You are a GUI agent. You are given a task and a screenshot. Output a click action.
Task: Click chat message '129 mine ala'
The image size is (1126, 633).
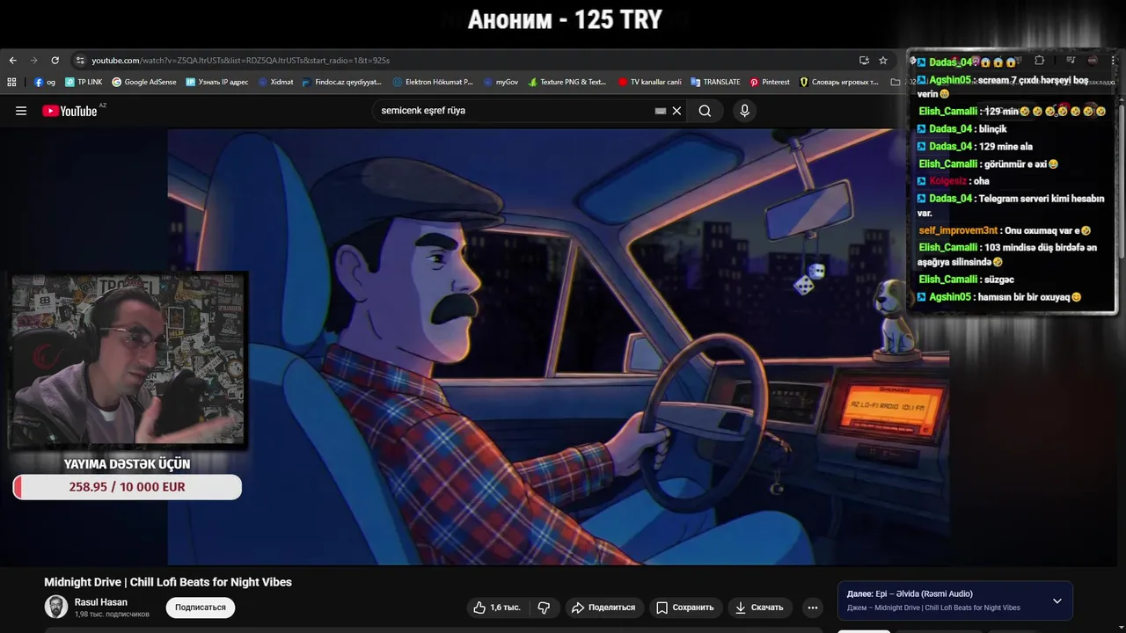pos(1005,147)
